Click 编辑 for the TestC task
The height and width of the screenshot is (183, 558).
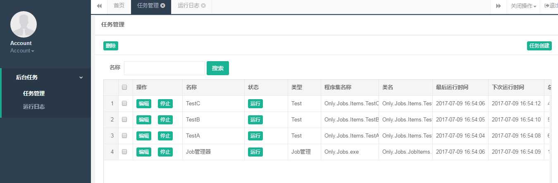pyautogui.click(x=144, y=104)
